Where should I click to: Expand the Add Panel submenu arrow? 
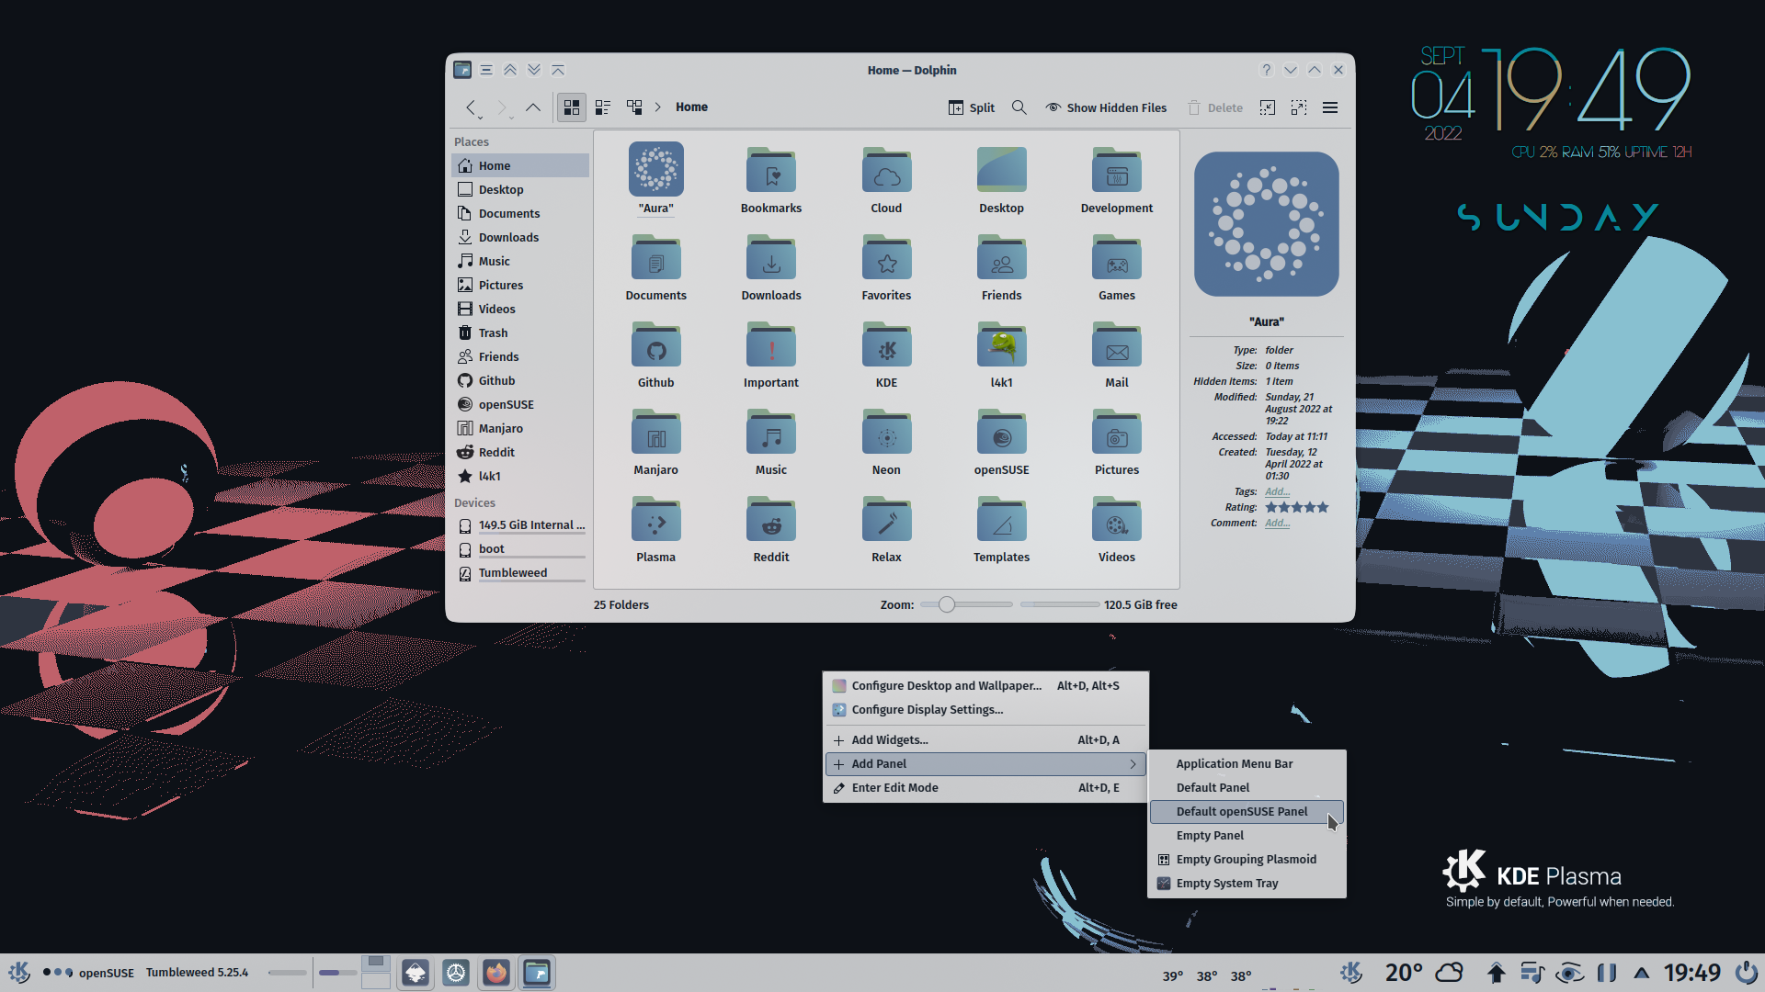pos(1133,763)
